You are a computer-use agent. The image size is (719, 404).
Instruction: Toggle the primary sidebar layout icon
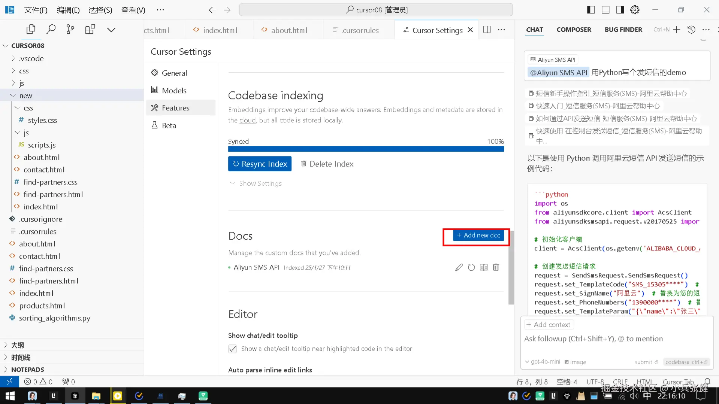coord(591,10)
